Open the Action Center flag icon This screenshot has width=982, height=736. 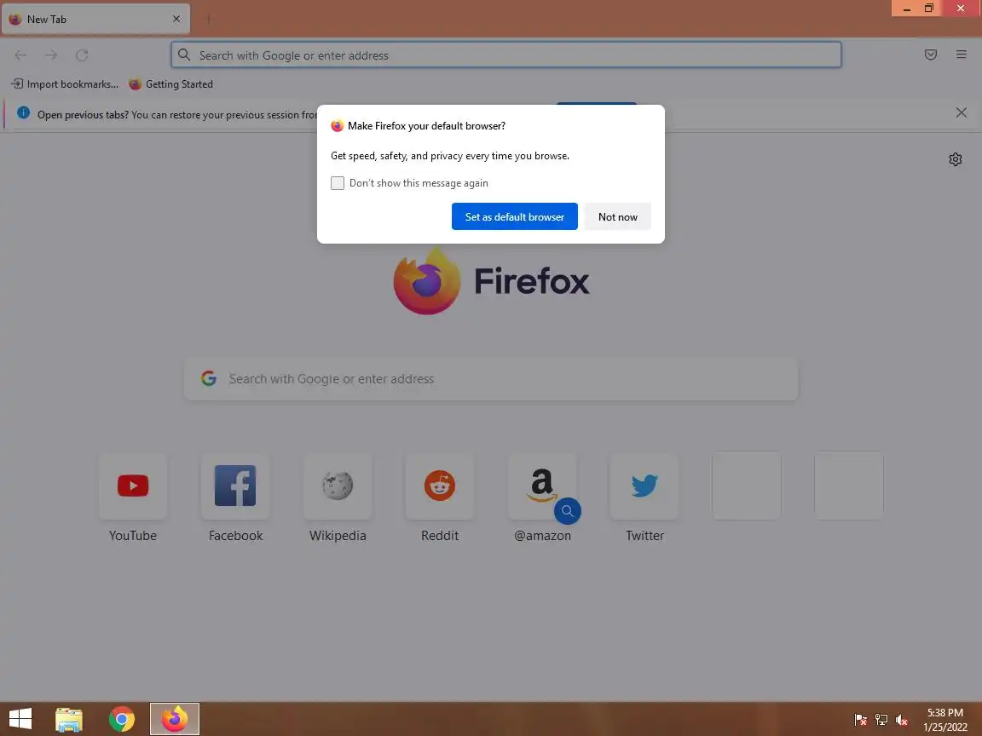click(x=860, y=720)
